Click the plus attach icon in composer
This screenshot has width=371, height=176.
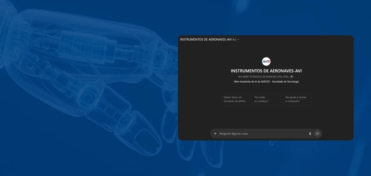click(215, 134)
